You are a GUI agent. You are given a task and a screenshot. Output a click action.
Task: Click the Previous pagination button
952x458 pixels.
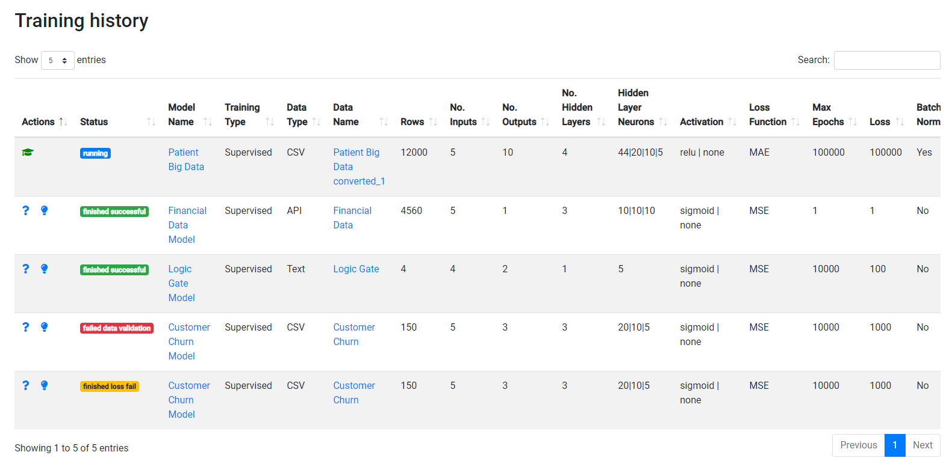[x=859, y=445]
